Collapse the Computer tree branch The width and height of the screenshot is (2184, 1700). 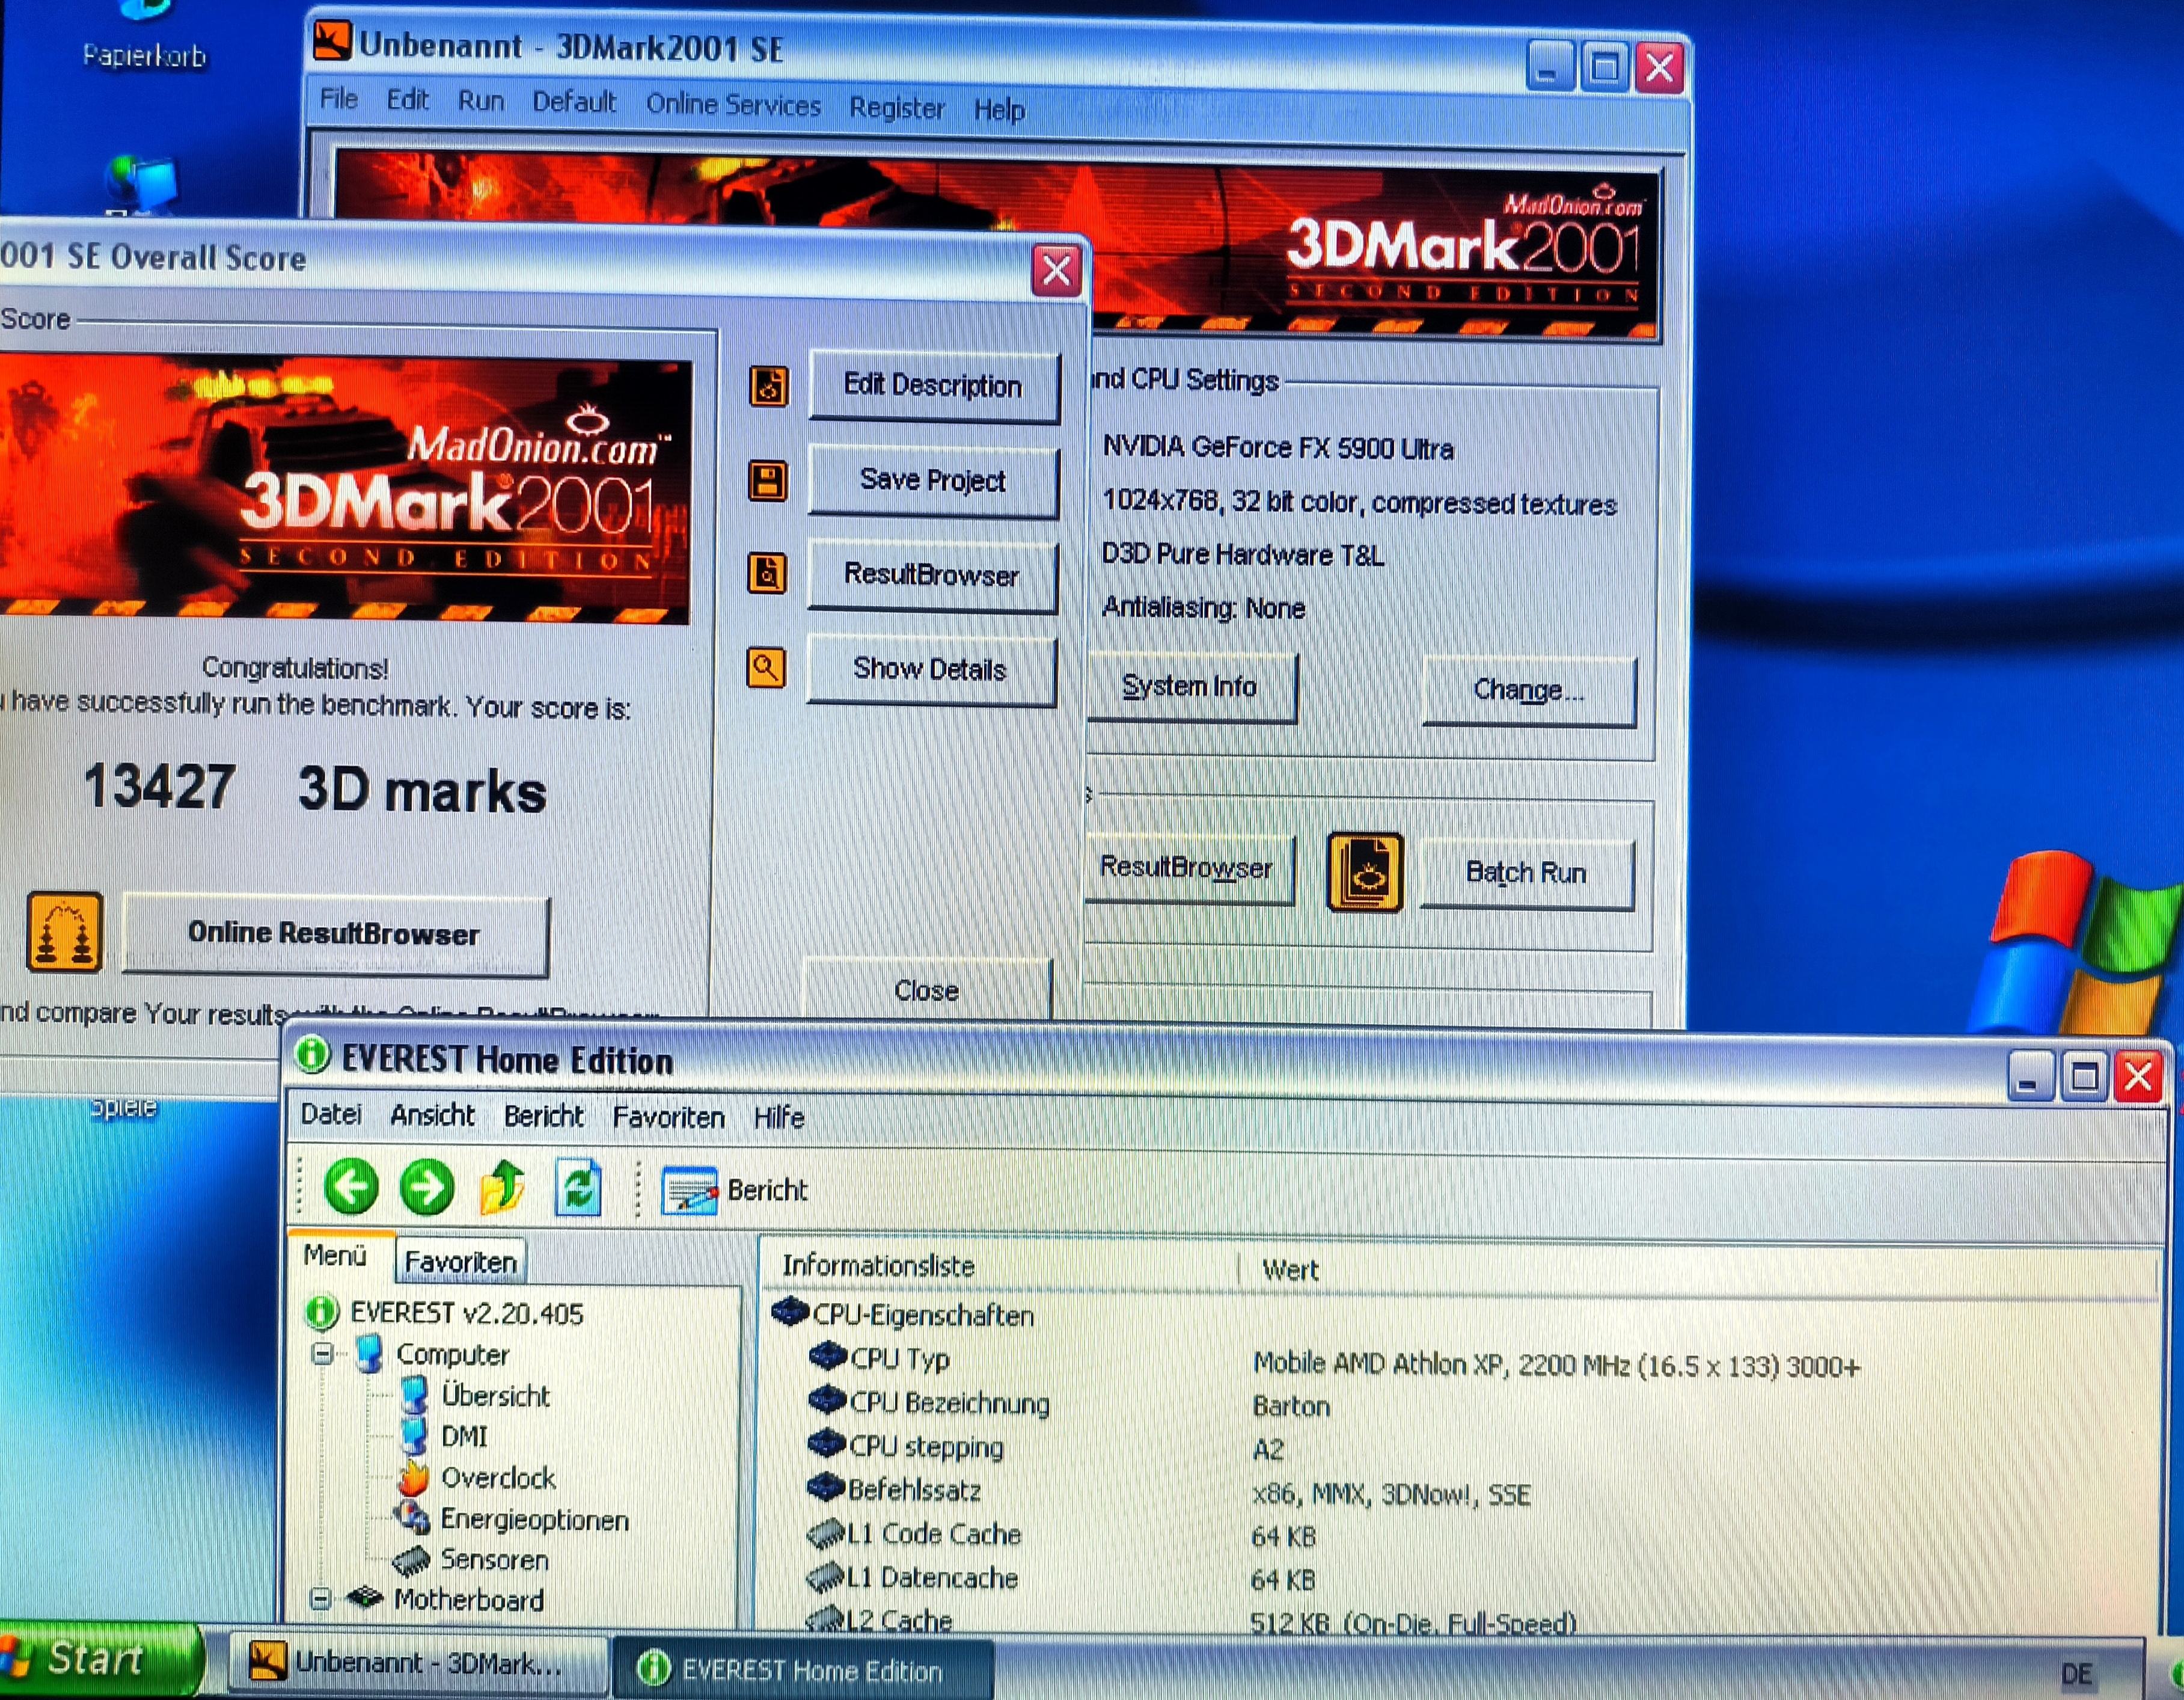(322, 1354)
